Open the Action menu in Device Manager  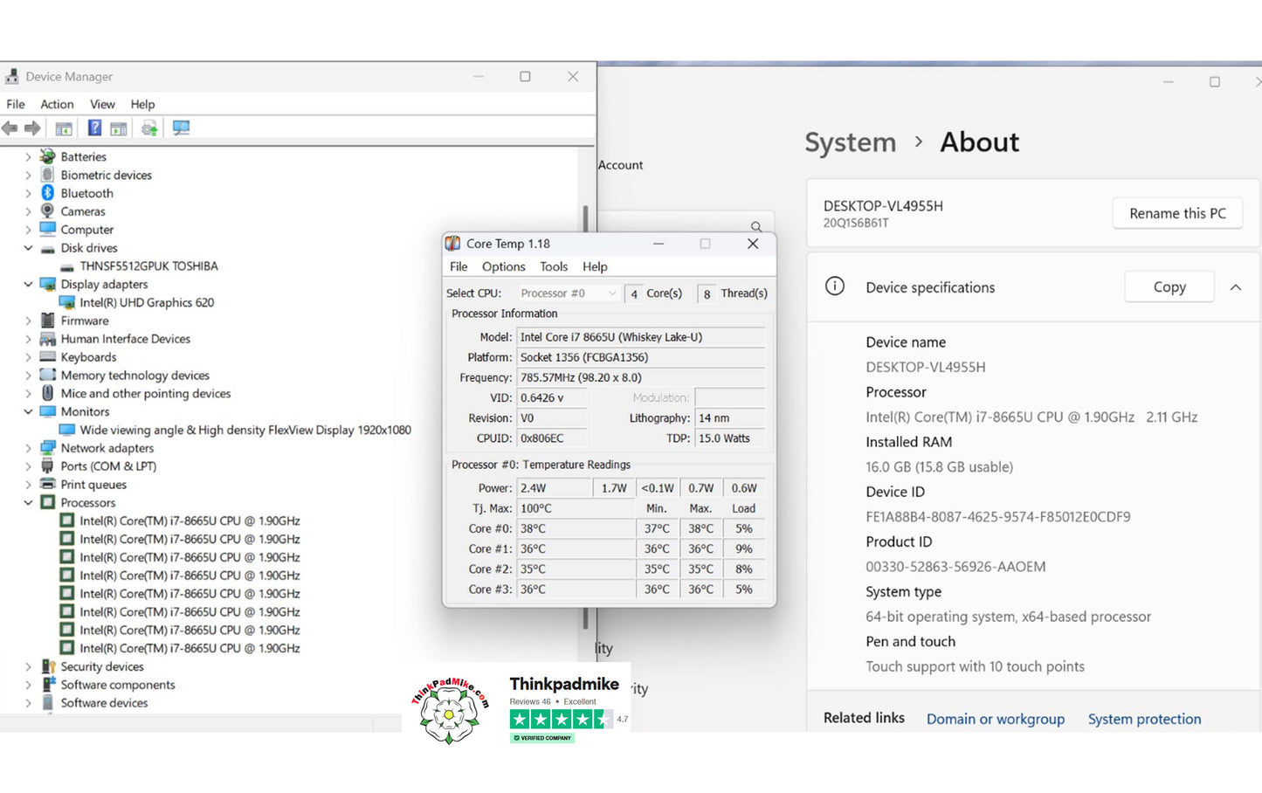coord(57,104)
